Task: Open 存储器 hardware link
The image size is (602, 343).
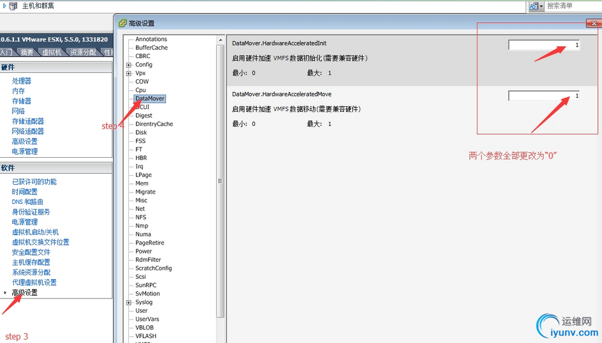Action: [22, 101]
